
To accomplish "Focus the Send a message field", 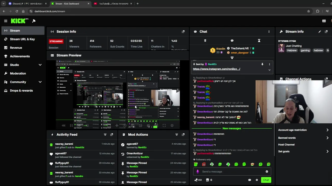I will (x=232, y=172).
